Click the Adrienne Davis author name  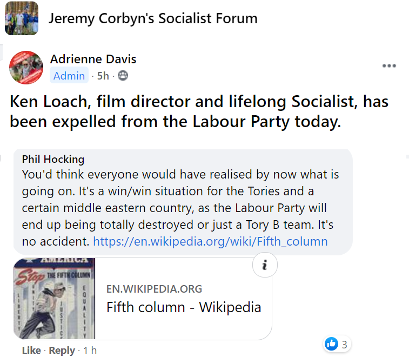(x=93, y=59)
